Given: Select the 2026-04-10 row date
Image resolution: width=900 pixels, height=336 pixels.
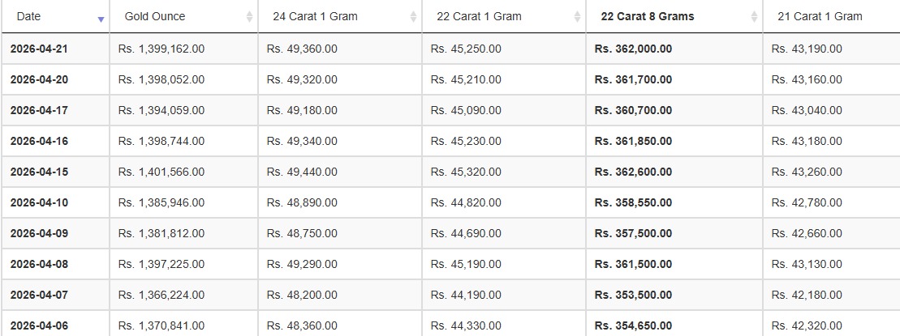Looking at the screenshot, I should point(39,202).
